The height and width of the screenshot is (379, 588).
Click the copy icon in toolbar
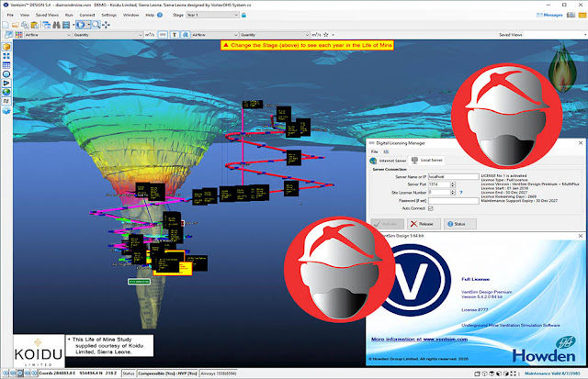click(x=25, y=25)
